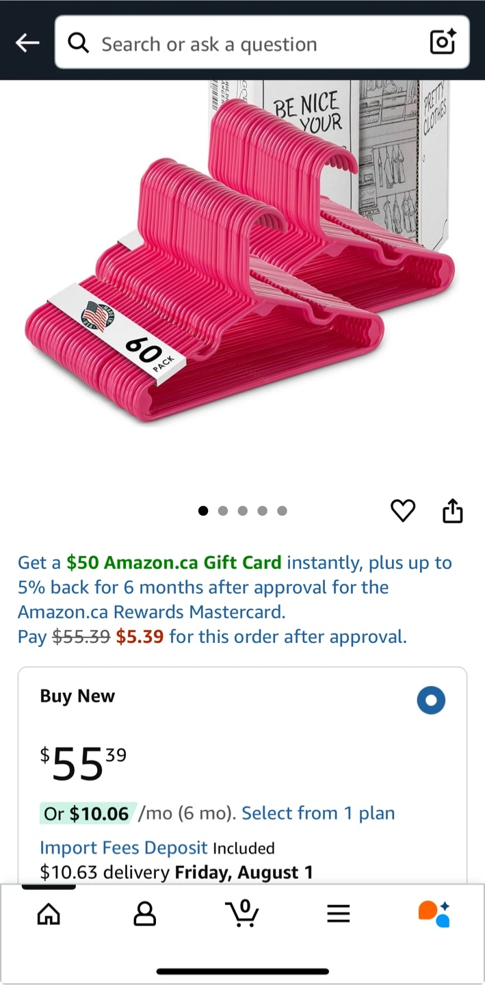Go to Home tab icon

coord(49,913)
